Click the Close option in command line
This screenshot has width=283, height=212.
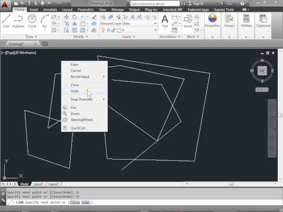click(75, 203)
